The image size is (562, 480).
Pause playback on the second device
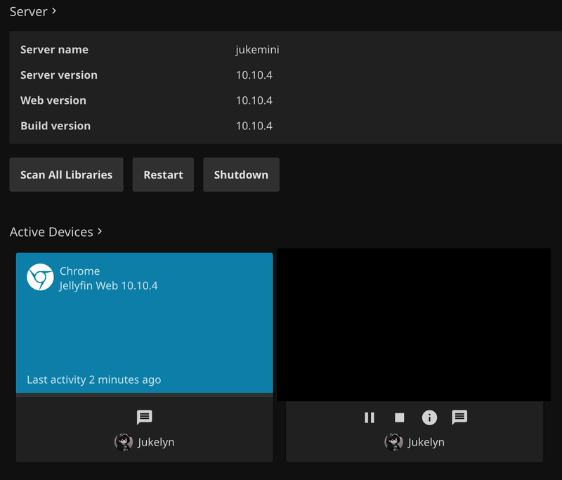[x=370, y=417]
